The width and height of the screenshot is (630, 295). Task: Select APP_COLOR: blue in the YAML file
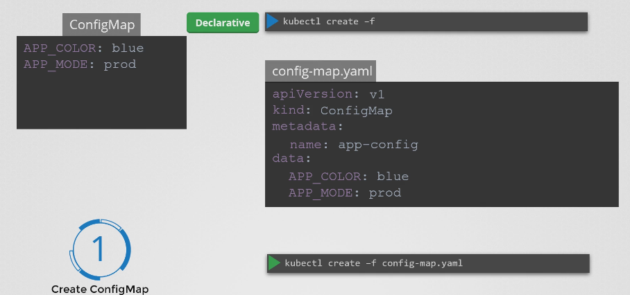[348, 176]
